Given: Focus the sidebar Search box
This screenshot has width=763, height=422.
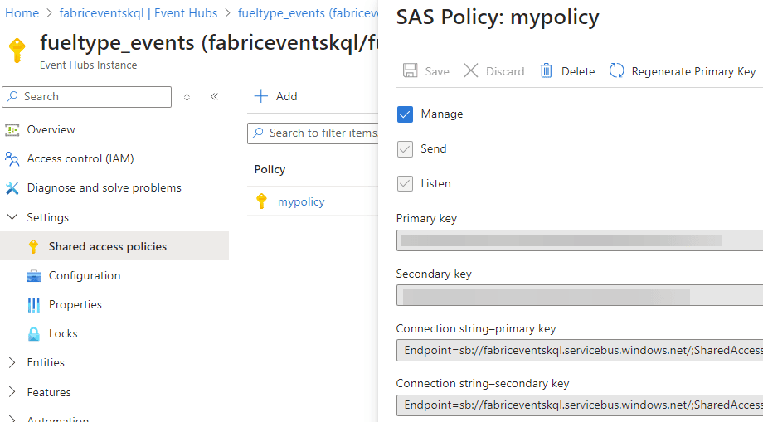Looking at the screenshot, I should 86,97.
